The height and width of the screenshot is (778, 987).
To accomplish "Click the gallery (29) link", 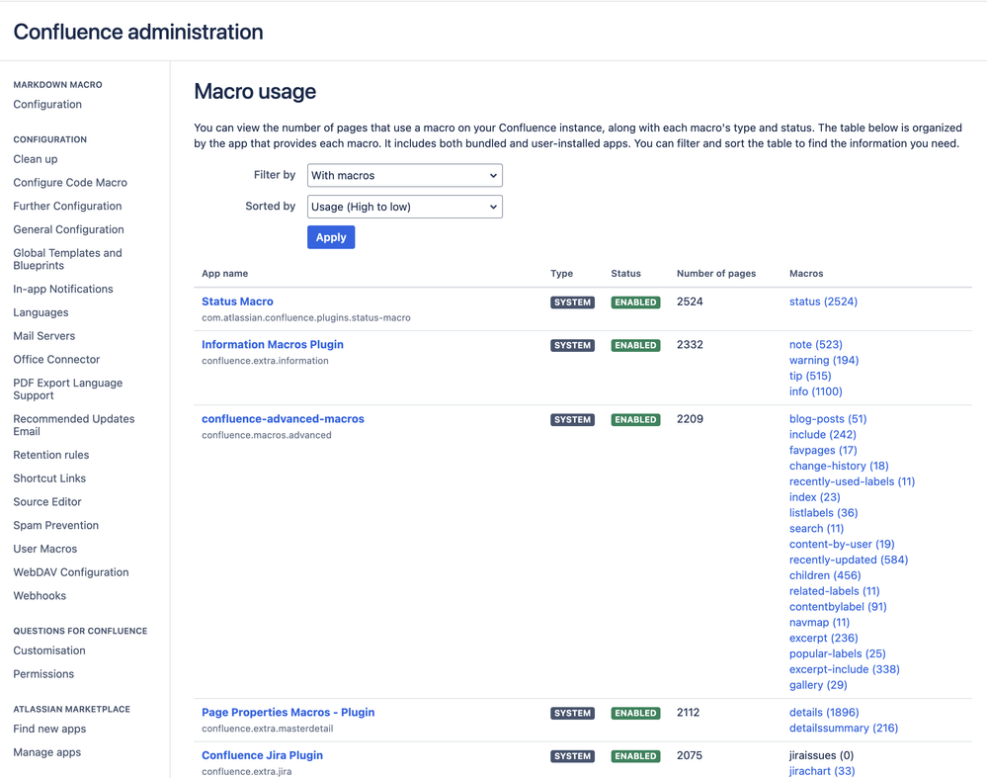I will 818,685.
